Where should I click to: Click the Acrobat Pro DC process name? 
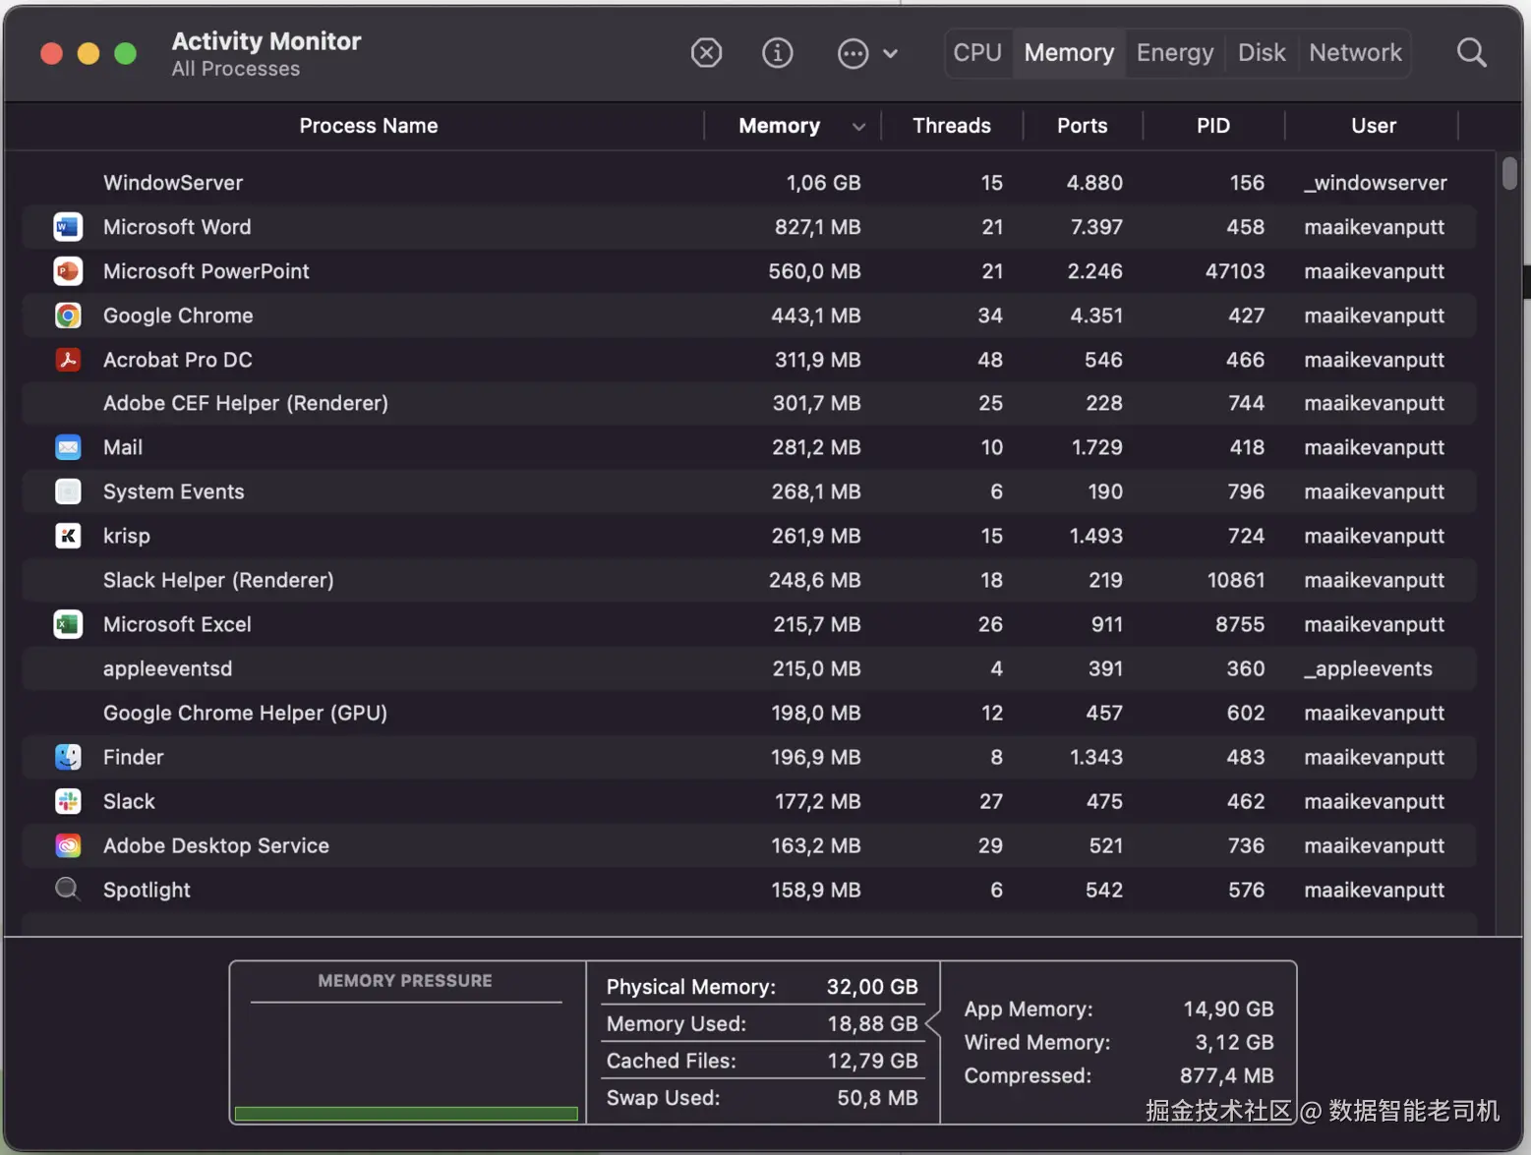(x=178, y=360)
